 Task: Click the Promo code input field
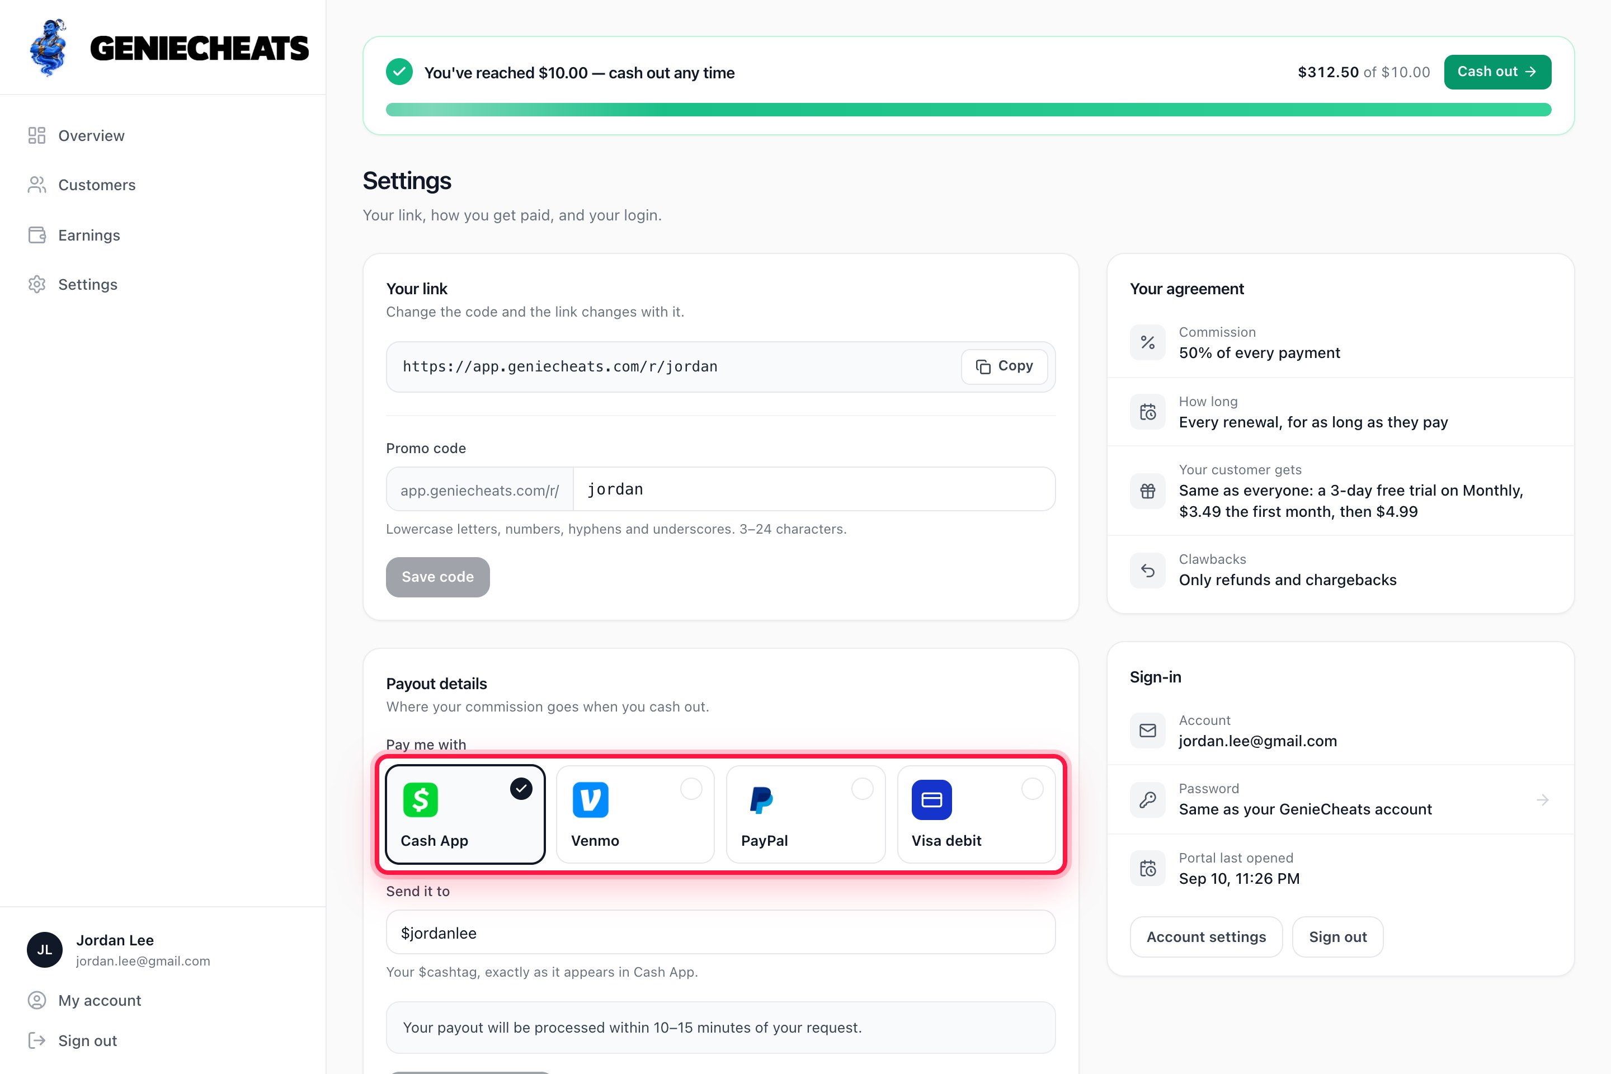pyautogui.click(x=814, y=489)
